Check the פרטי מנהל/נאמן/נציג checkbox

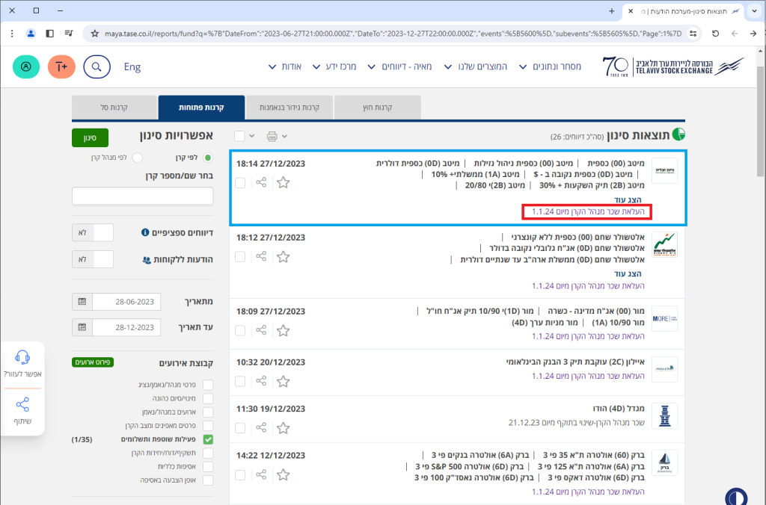tap(208, 385)
